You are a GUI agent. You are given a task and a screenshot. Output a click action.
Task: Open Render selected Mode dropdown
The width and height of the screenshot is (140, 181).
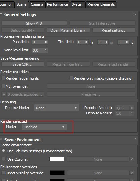click(44, 127)
